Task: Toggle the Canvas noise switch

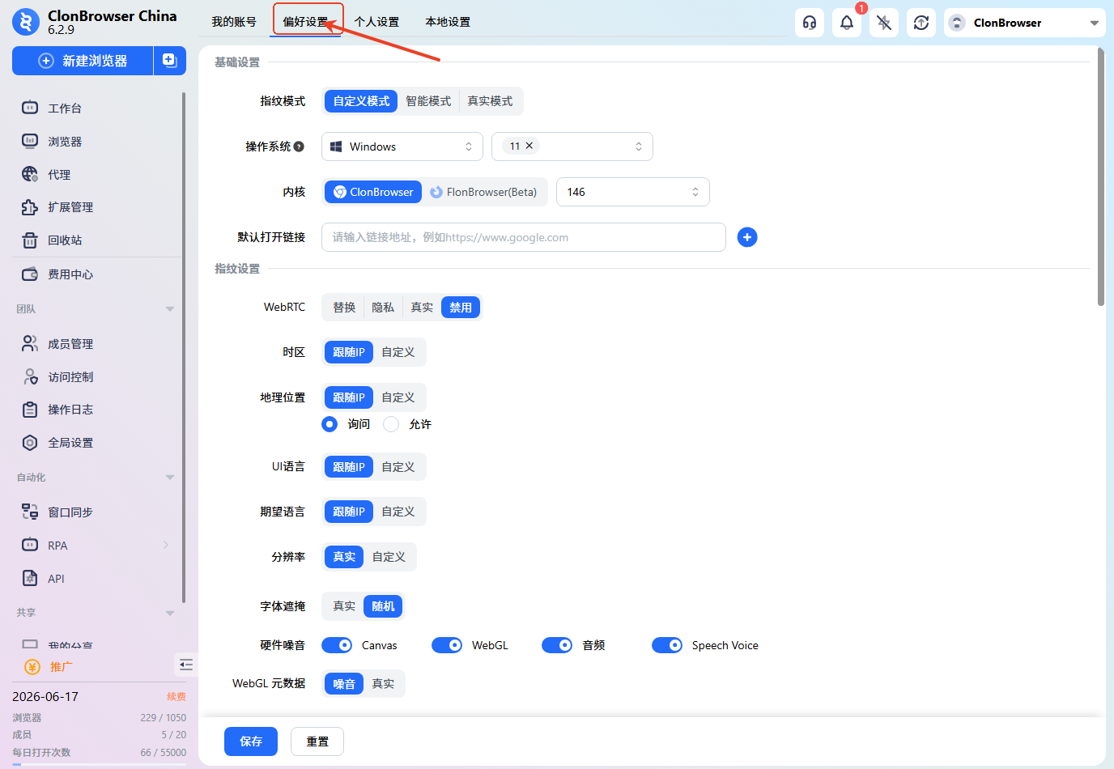Action: coord(337,645)
